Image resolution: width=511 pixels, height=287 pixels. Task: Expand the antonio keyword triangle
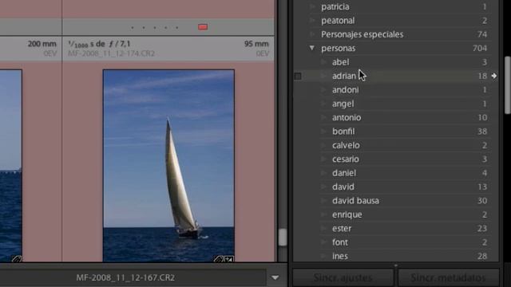[323, 117]
